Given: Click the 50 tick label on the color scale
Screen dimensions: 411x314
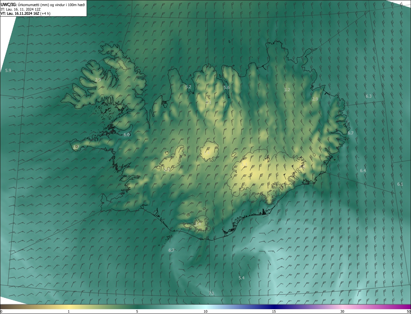Looking at the screenshot, I should 408,311.
